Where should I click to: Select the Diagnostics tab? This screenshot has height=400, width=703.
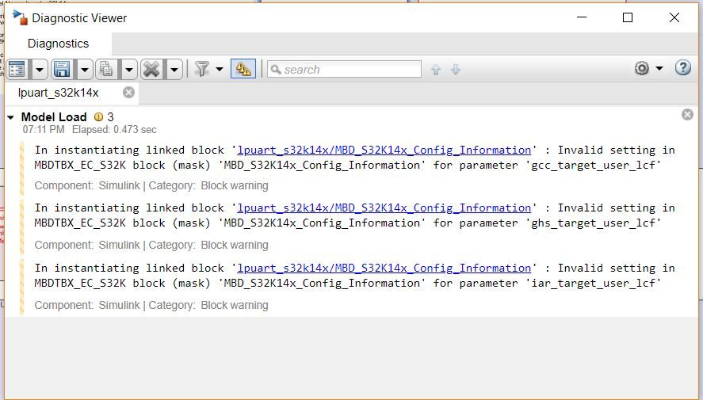(59, 44)
